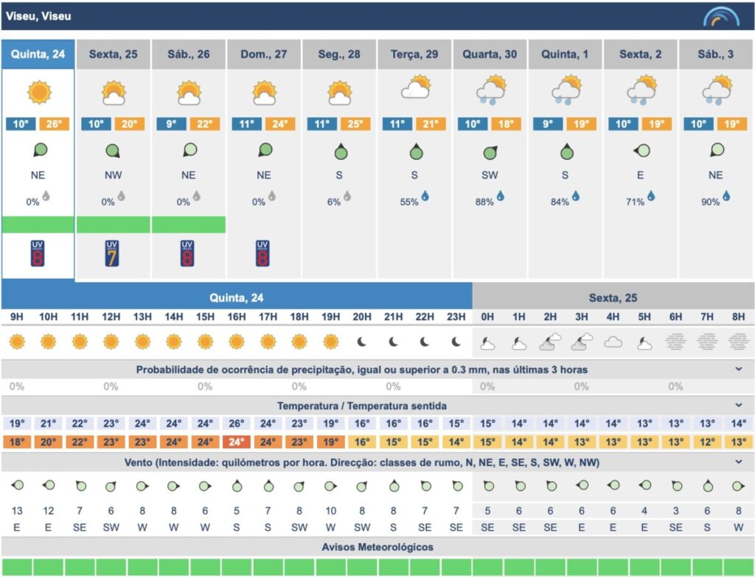Collapse the Temperatura / Temperatura sentida section
Image resolution: width=755 pixels, height=577 pixels.
[739, 405]
